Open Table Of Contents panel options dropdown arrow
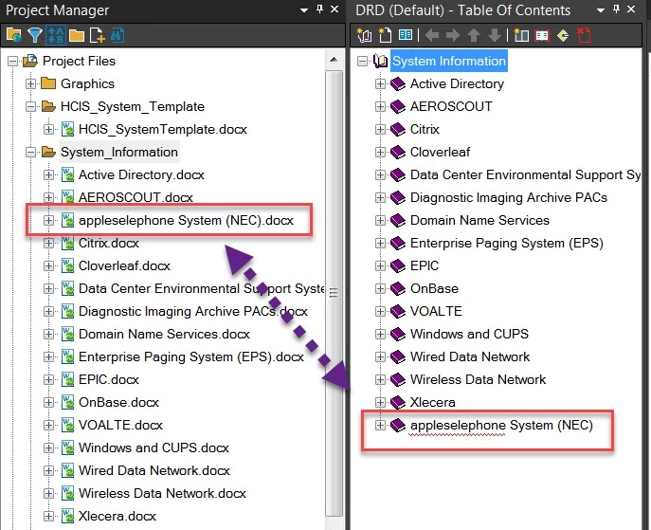Image resolution: width=651 pixels, height=530 pixels. tap(601, 10)
